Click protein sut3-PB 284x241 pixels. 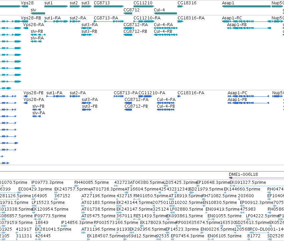90,106
